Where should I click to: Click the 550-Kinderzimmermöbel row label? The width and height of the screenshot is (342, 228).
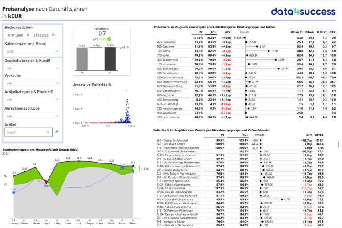[x=172, y=82]
